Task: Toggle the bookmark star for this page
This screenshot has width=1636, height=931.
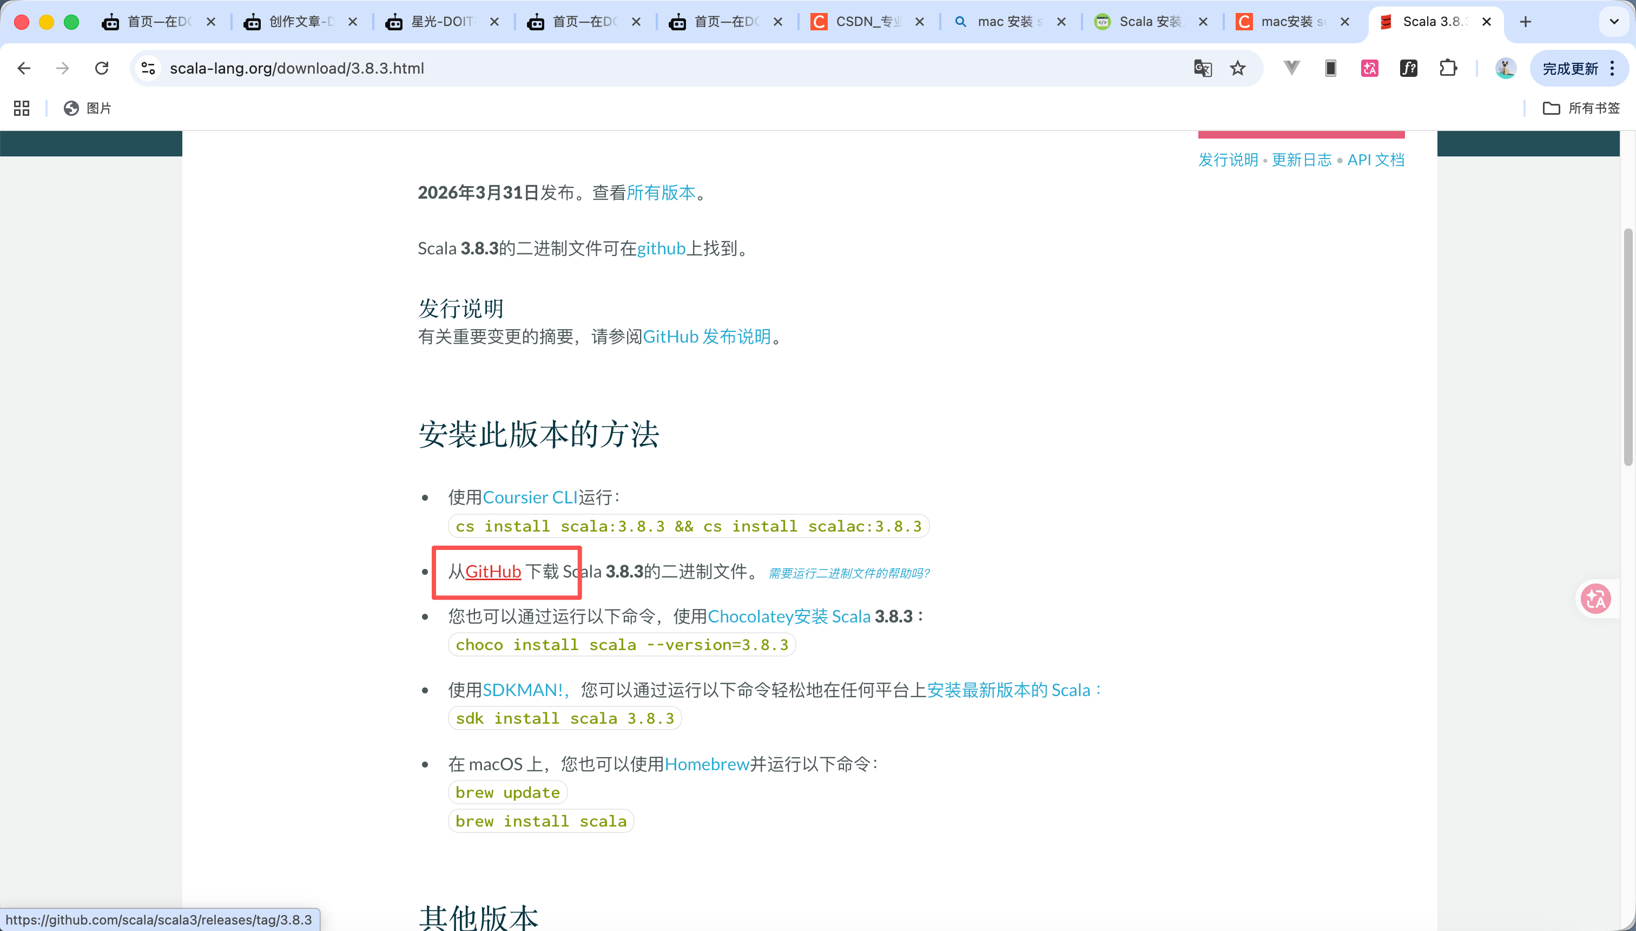Action: click(1238, 68)
